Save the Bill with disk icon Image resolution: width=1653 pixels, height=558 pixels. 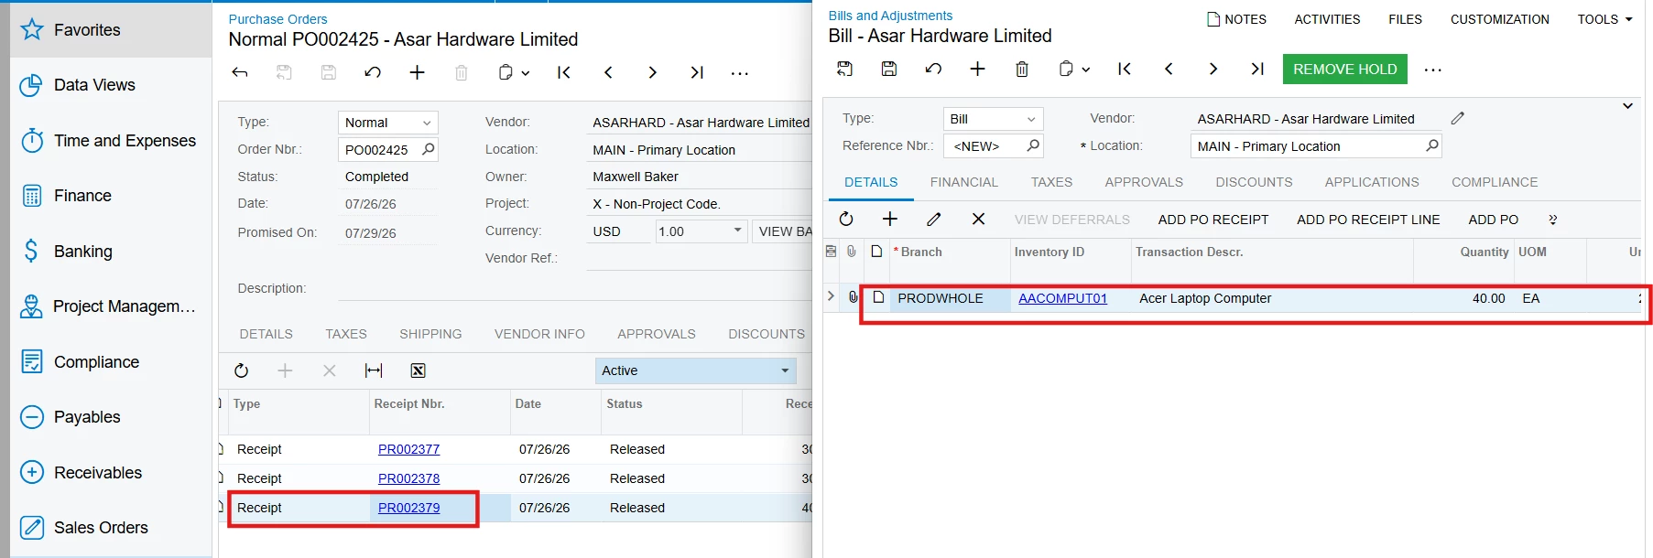888,69
